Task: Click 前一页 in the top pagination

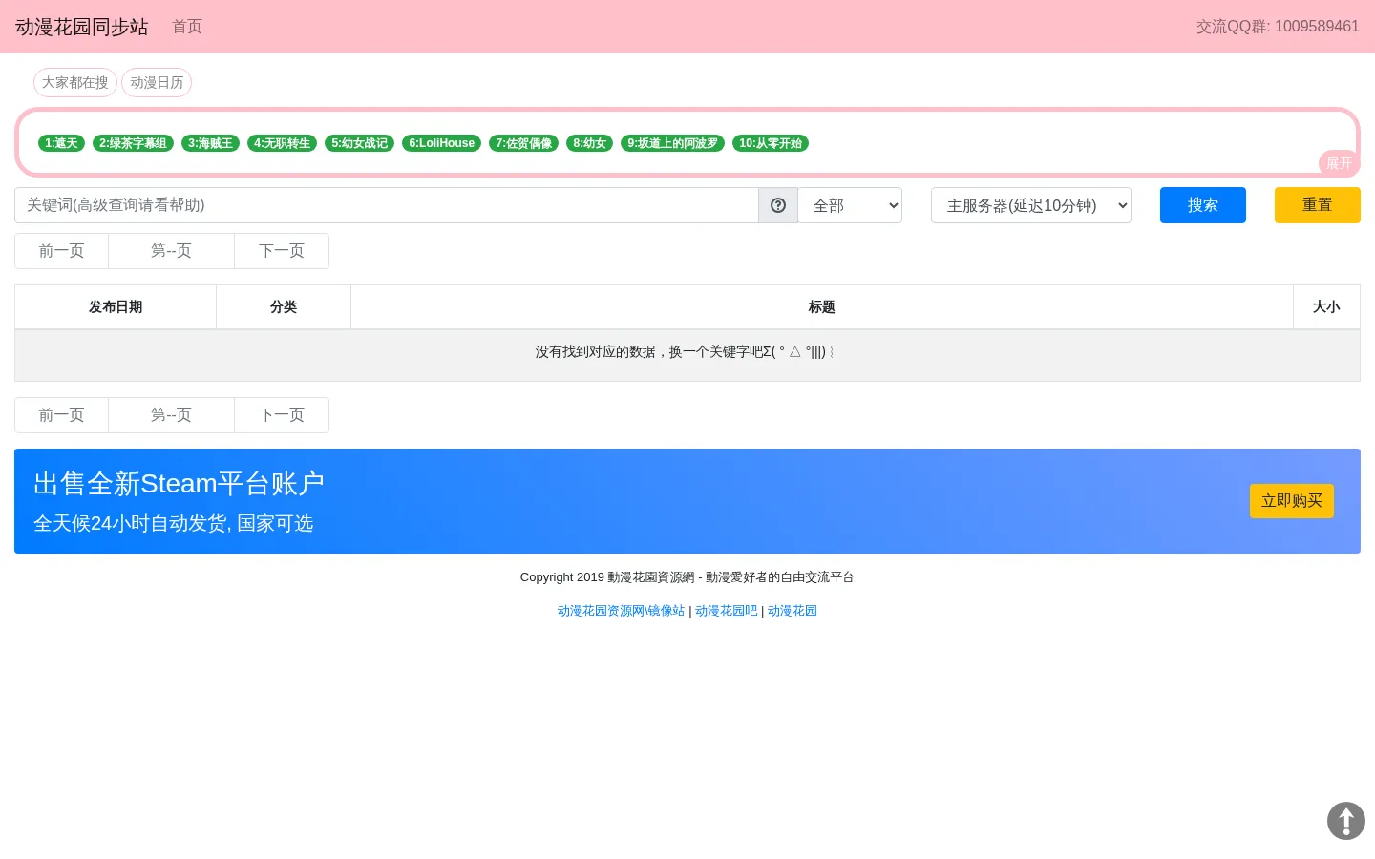Action: point(61,251)
